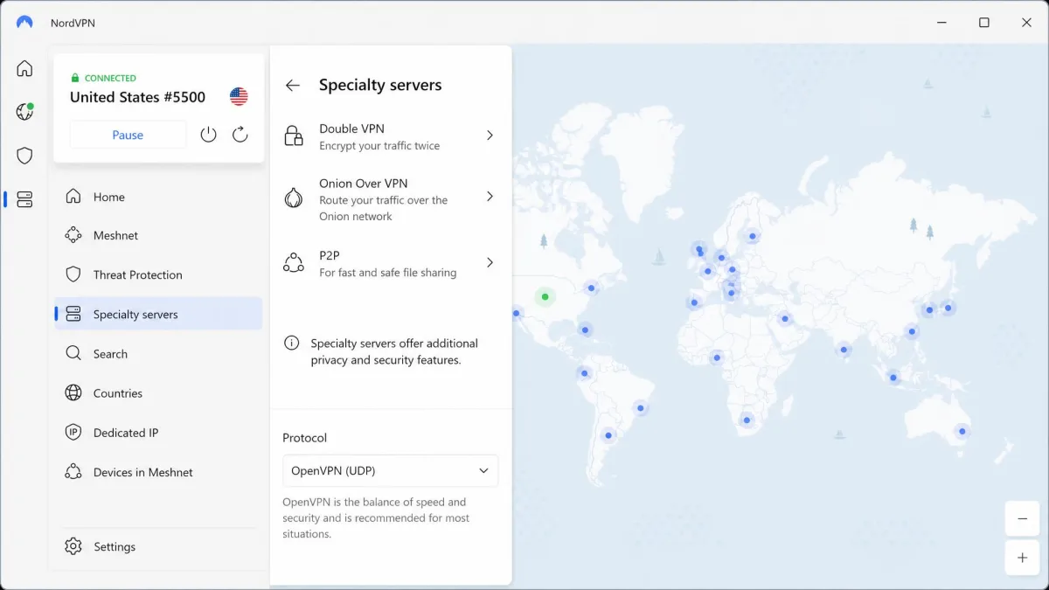Click the United States flag icon
The height and width of the screenshot is (590, 1049).
point(239,97)
